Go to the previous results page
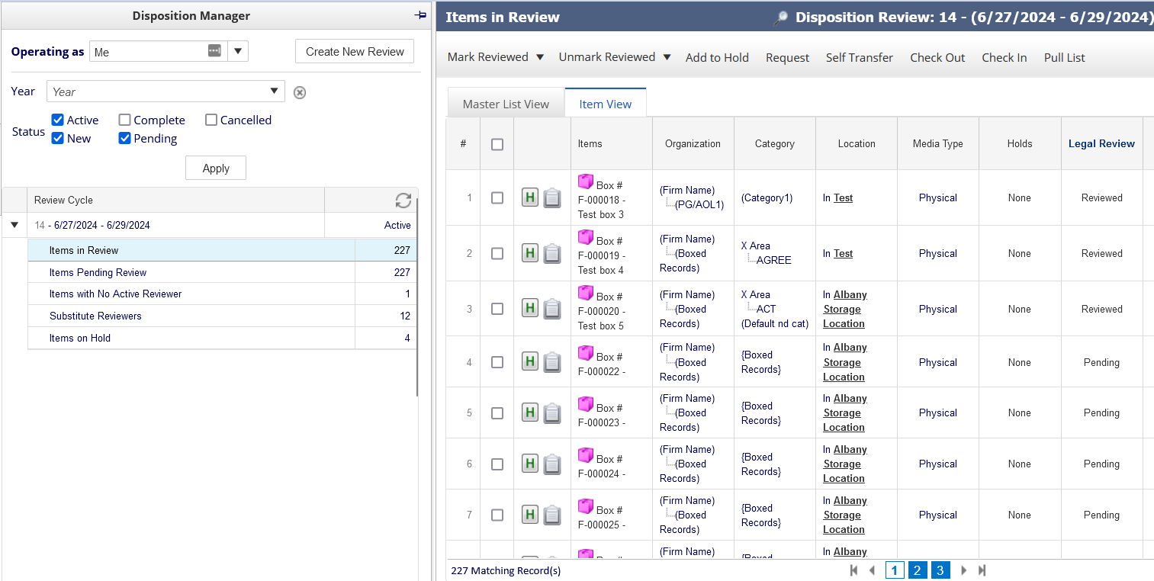 (872, 570)
